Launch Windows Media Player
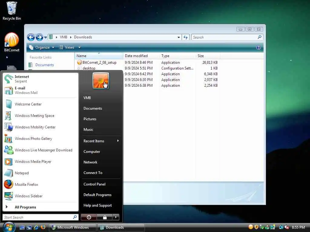This screenshot has width=310, height=232. [41, 162]
